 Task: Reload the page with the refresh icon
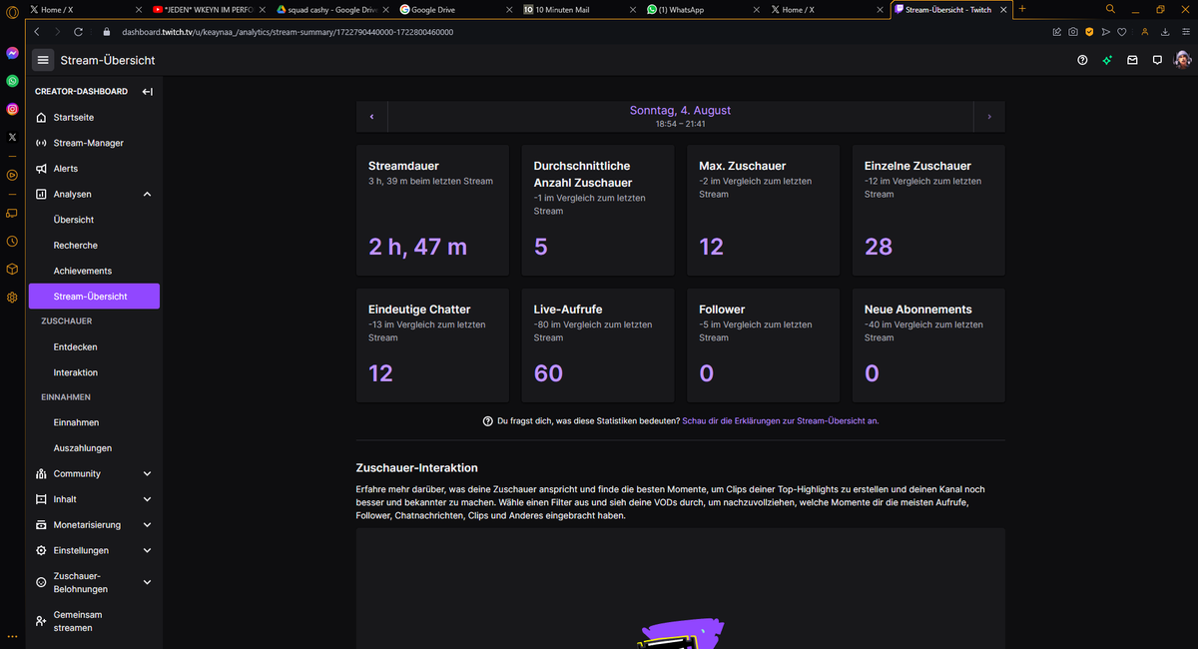pos(79,32)
